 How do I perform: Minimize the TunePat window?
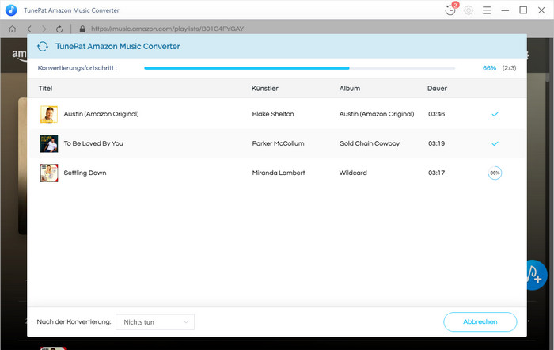505,10
